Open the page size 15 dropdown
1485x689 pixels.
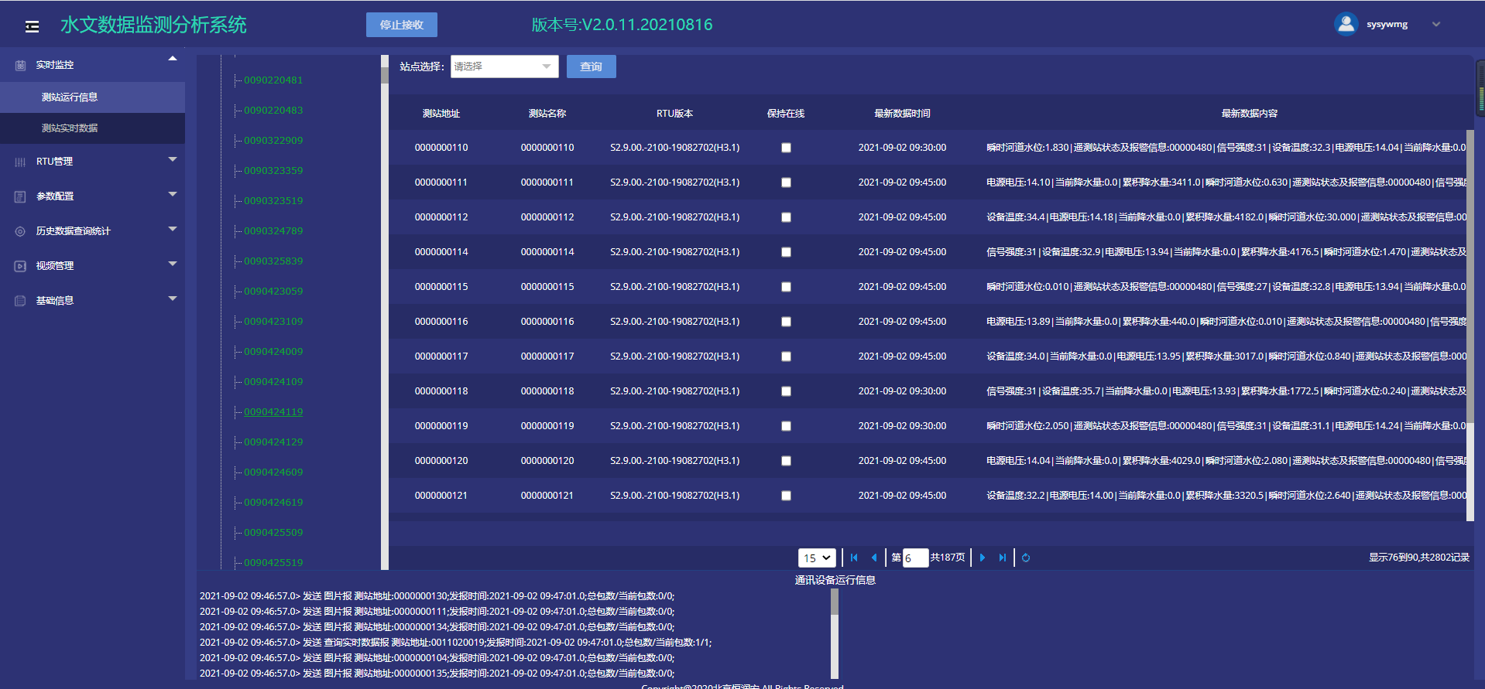point(817,558)
